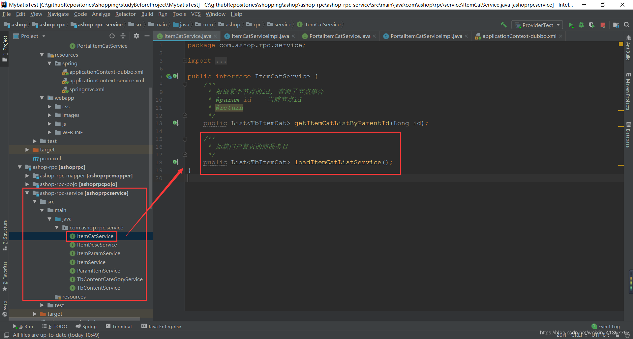Run with coverage using the shield icon
Viewport: 633px width, 339px height.
[592, 25]
